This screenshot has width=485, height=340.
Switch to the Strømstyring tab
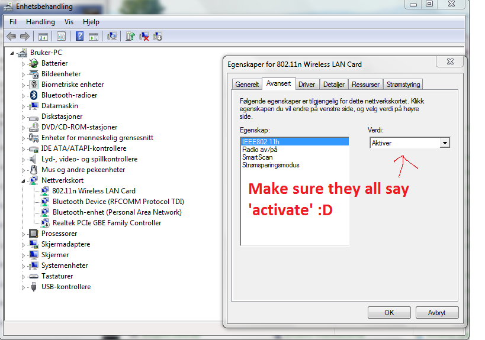[x=403, y=85]
